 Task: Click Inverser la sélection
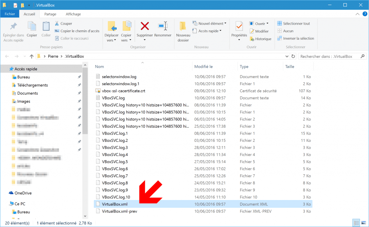point(295,38)
